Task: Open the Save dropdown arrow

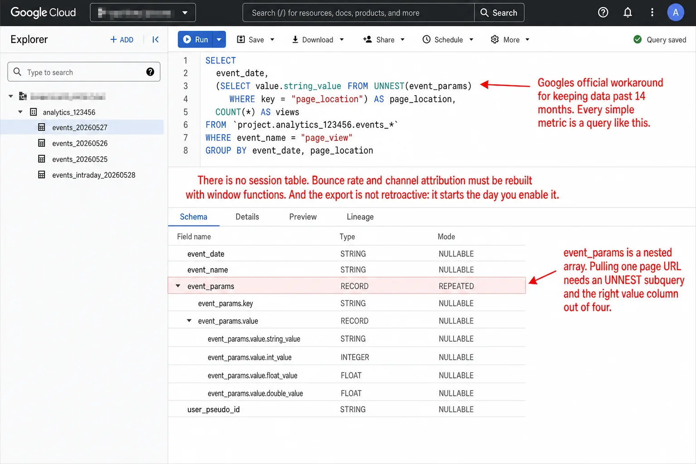Action: tap(272, 40)
